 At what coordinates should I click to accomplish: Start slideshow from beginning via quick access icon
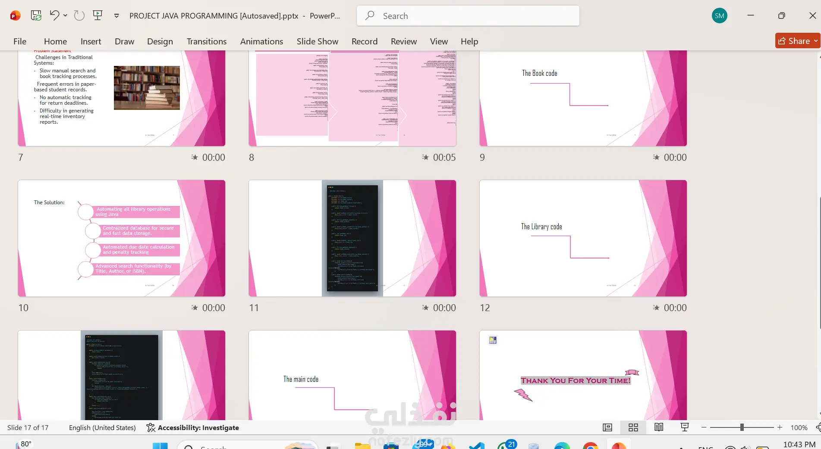98,16
